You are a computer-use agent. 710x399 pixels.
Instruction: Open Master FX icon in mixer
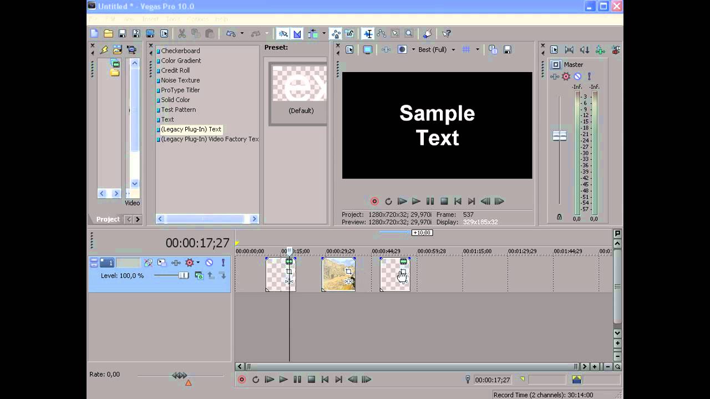coord(555,76)
